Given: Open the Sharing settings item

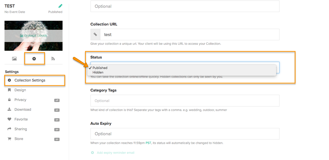Looking at the screenshot, I should tap(21, 129).
